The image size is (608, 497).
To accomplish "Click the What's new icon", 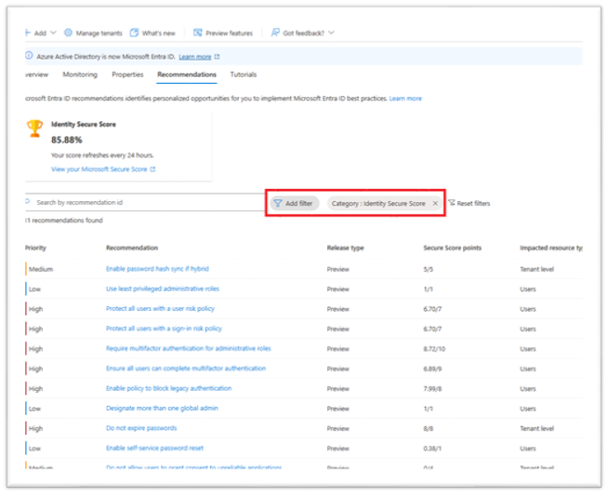I will click(134, 33).
